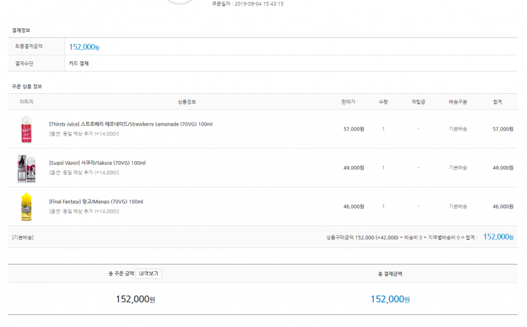Screen dimensions: 527x327
Task: Open the Strawberry Lemonade (70VG) 100ml product link
Action: click(x=131, y=124)
